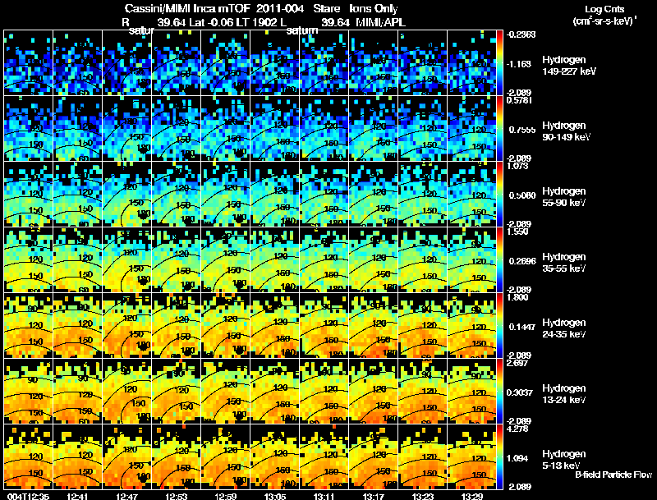Click the 4.278 maximum value on bottom color bar
The width and height of the screenshot is (657, 500).
tap(517, 429)
